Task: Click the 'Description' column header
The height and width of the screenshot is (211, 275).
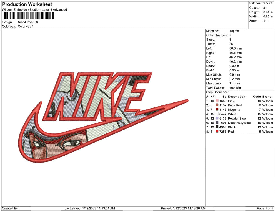Action: (237, 96)
